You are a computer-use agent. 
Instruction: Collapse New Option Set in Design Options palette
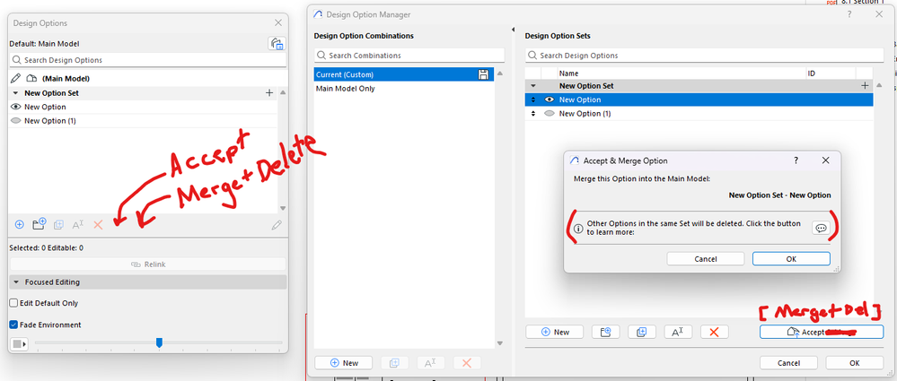pos(14,93)
